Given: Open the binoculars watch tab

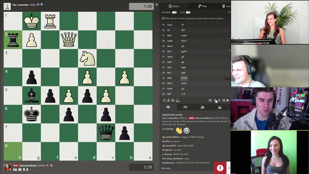Looking at the screenshot, I should coord(185,107).
